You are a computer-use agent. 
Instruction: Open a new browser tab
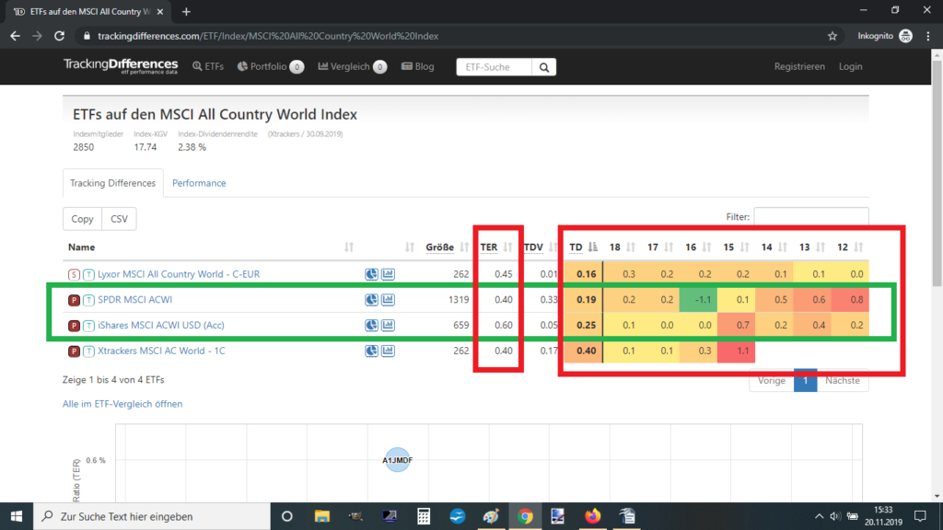(x=186, y=11)
